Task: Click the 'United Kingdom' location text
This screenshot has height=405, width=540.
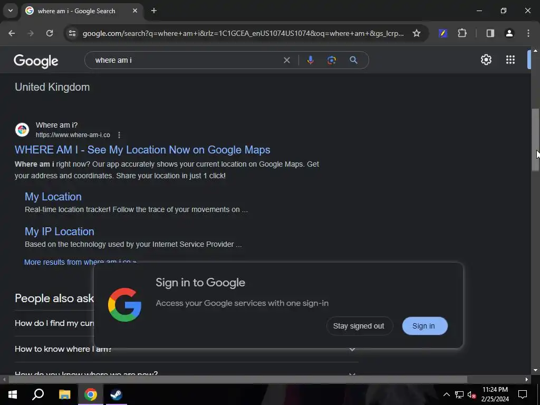Action: [x=52, y=87]
